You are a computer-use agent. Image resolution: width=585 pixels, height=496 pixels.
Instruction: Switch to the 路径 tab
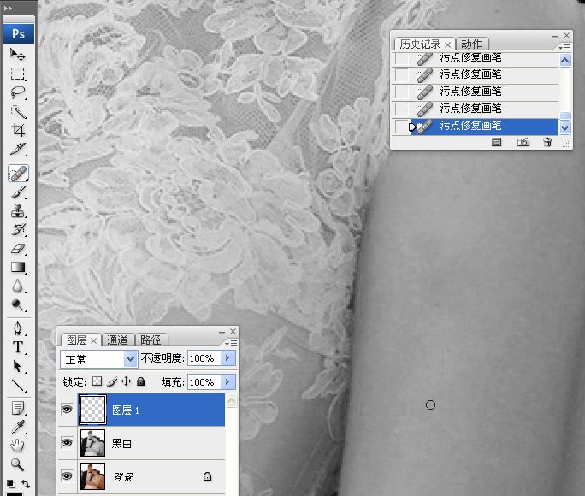point(151,340)
